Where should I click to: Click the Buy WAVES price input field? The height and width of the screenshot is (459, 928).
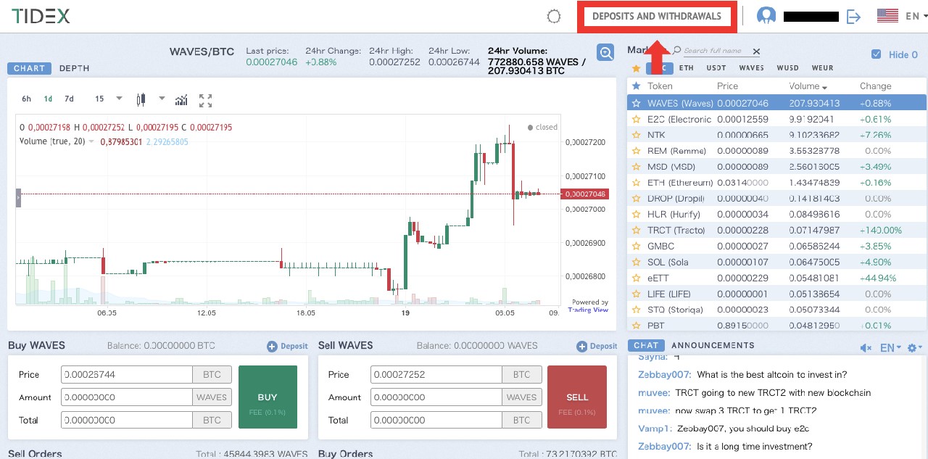126,374
